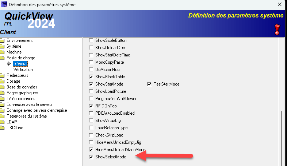The width and height of the screenshot is (287, 166).
Task: Uncheck the RFIDOnTool checkbox
Action: [x=91, y=106]
